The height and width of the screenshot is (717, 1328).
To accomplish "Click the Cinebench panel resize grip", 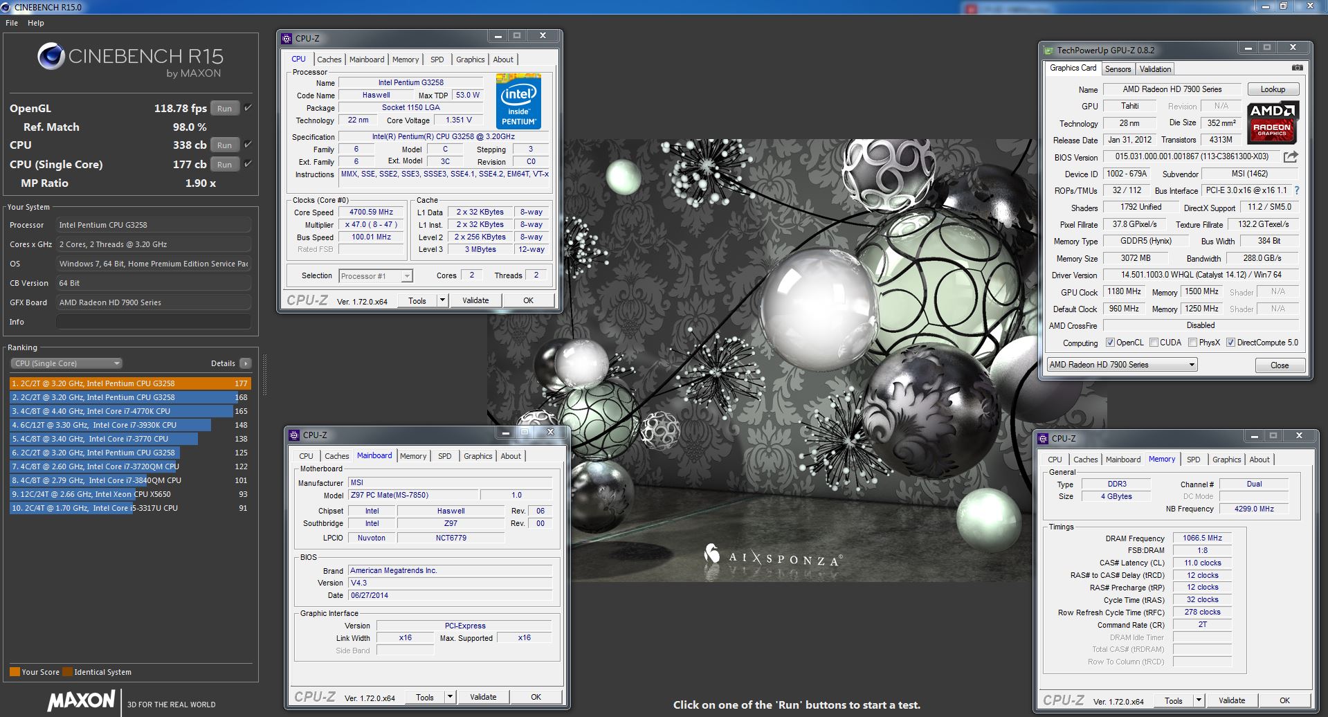I will pyautogui.click(x=264, y=374).
